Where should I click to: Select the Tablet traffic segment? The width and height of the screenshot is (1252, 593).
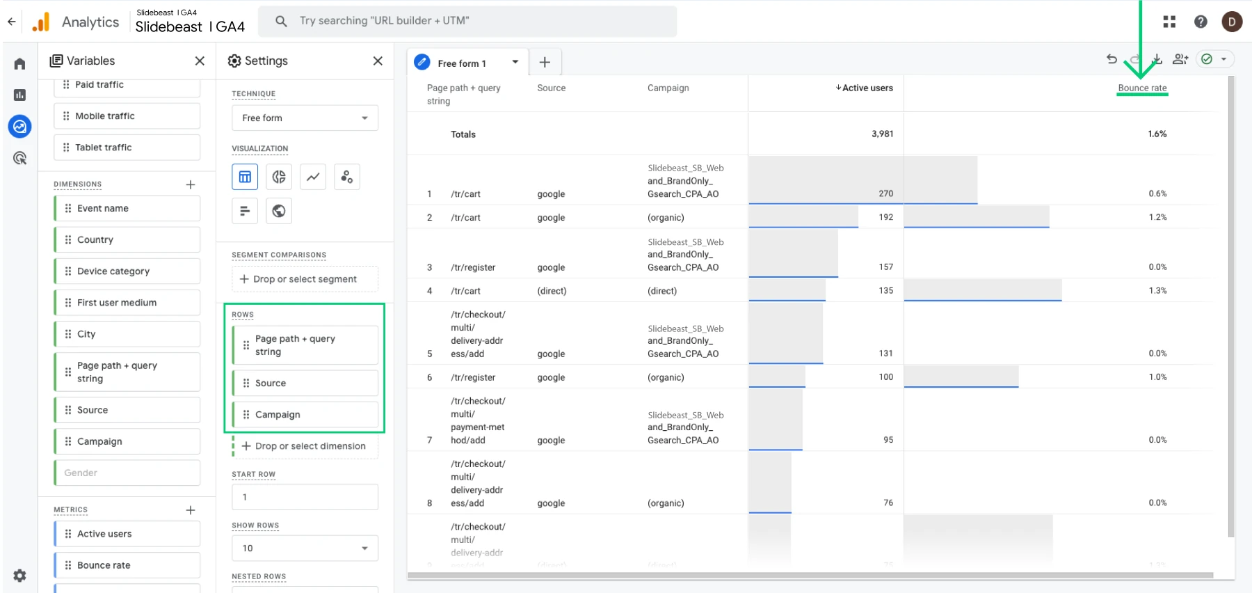[x=127, y=147]
